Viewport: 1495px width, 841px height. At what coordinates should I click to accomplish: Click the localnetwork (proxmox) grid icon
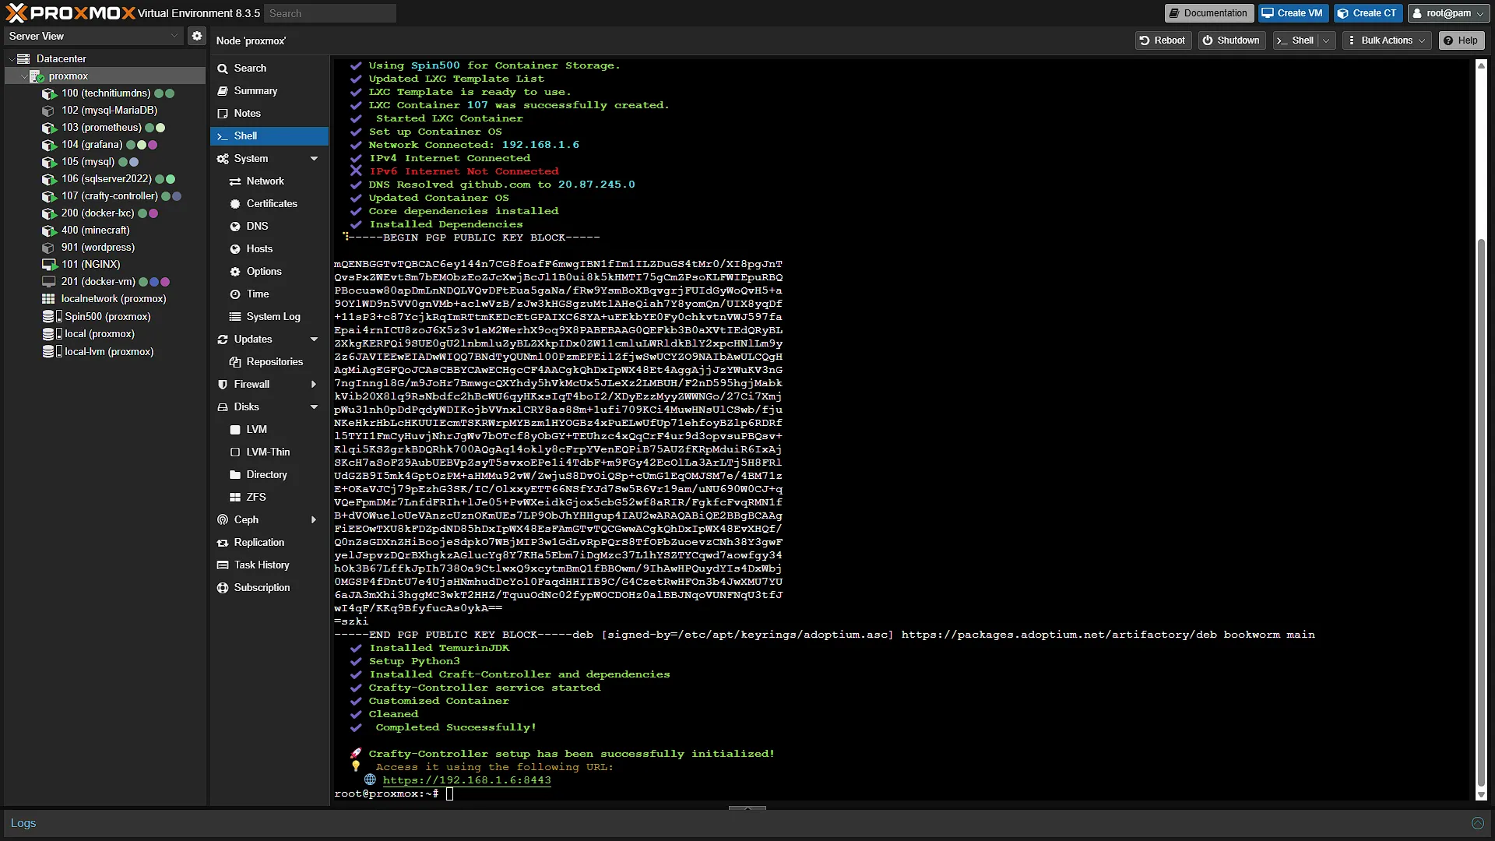(x=48, y=299)
